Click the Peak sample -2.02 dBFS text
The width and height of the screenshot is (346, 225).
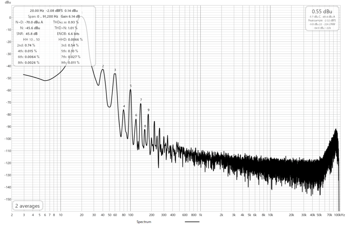321,21
